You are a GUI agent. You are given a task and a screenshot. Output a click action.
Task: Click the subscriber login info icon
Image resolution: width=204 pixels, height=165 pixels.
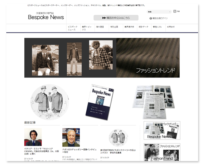(151, 18)
